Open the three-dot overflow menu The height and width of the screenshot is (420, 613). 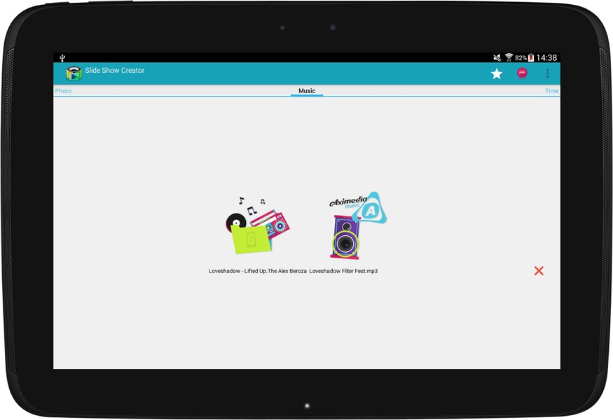click(548, 73)
